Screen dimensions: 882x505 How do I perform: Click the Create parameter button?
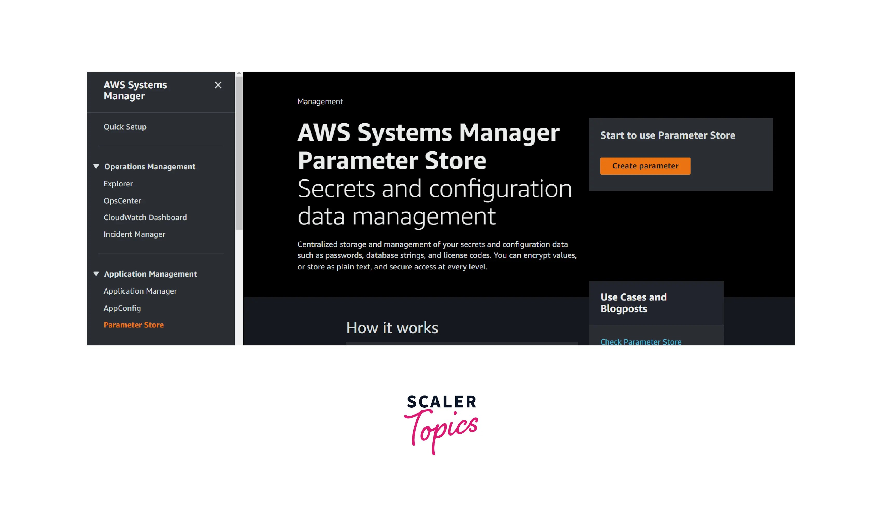point(645,166)
